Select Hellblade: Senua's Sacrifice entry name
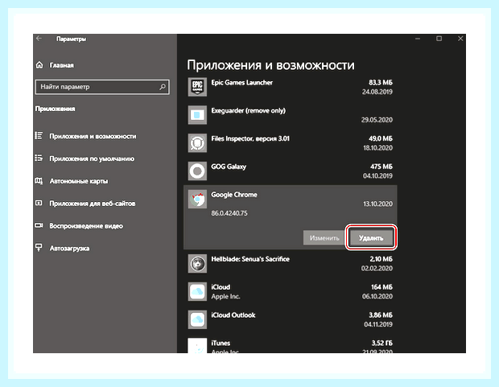Viewport: 499px width, 387px height. click(x=250, y=259)
